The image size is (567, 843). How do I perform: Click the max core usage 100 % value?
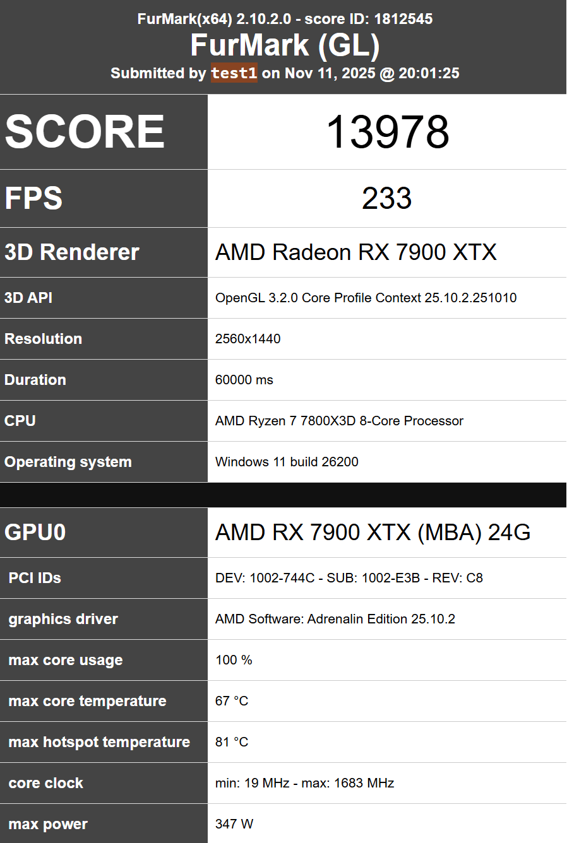click(x=234, y=660)
